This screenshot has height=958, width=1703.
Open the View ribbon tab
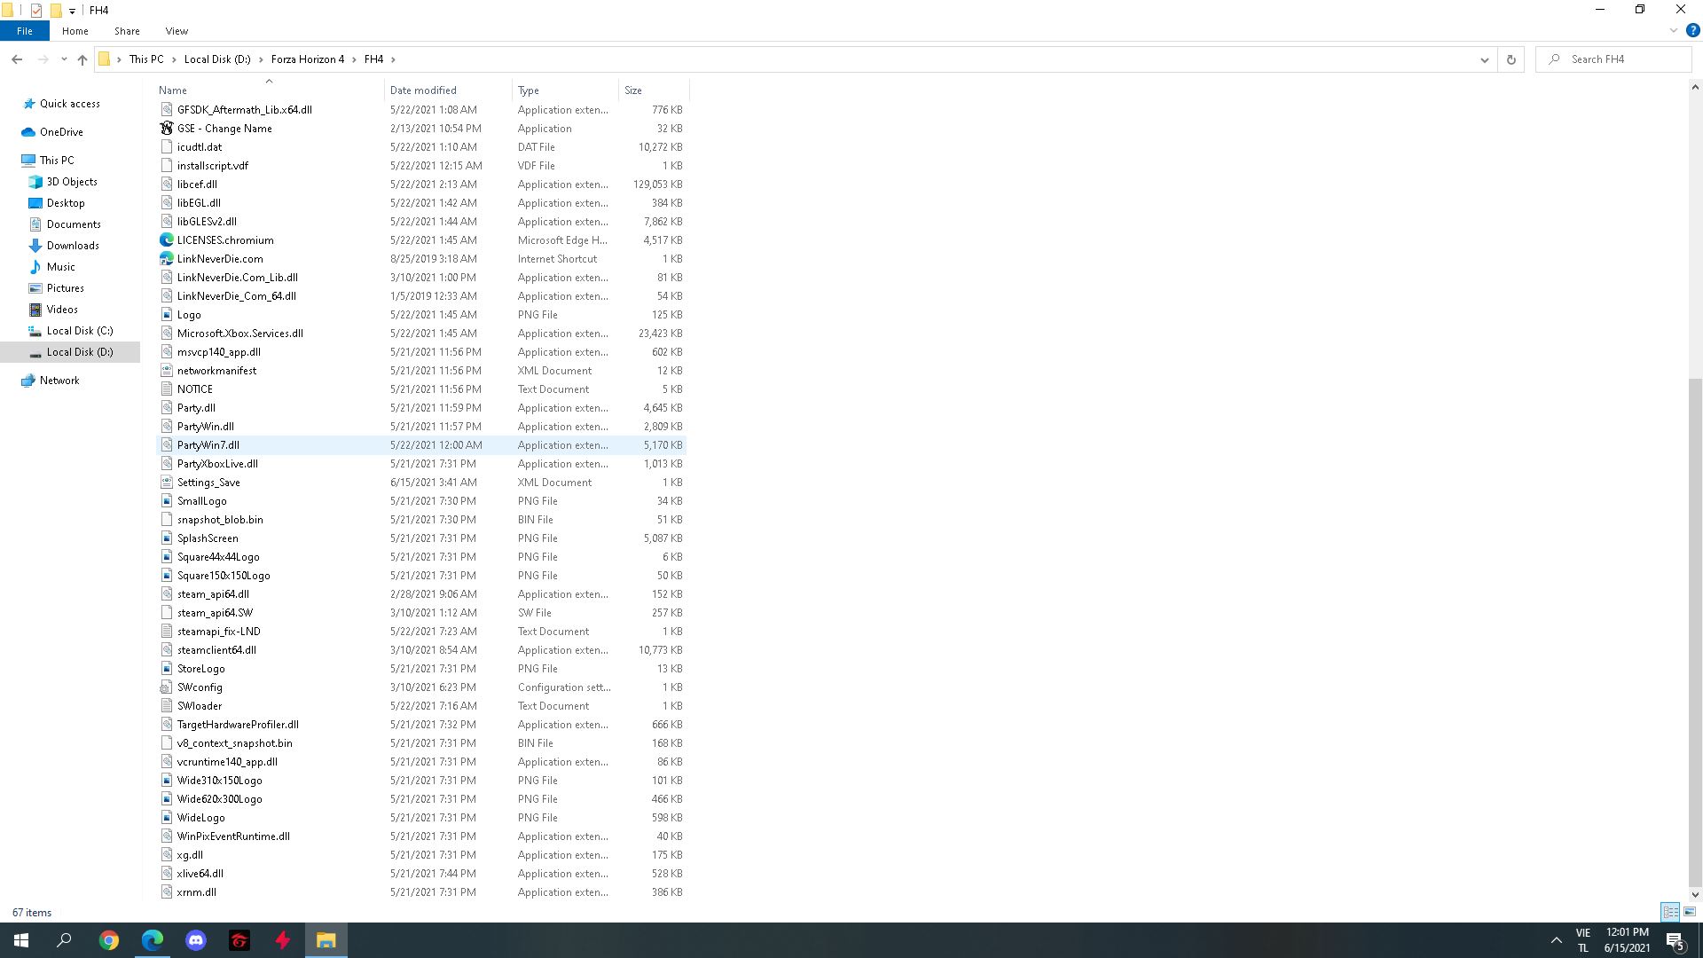click(x=177, y=30)
